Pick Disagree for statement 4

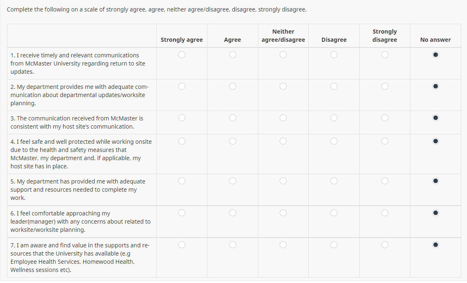[x=334, y=141]
